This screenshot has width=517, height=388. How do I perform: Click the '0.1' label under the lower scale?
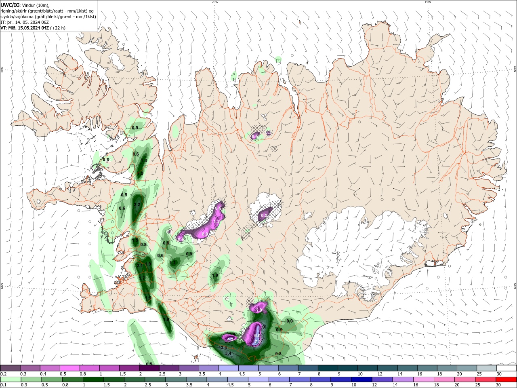click(4, 385)
